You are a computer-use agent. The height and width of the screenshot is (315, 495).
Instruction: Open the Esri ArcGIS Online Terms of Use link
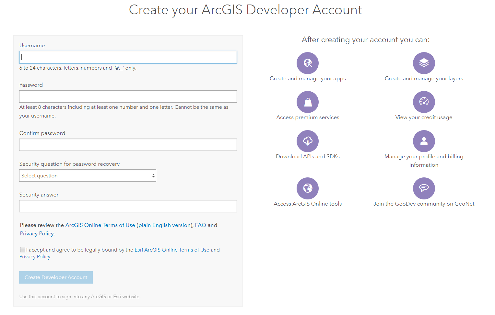[172, 250]
